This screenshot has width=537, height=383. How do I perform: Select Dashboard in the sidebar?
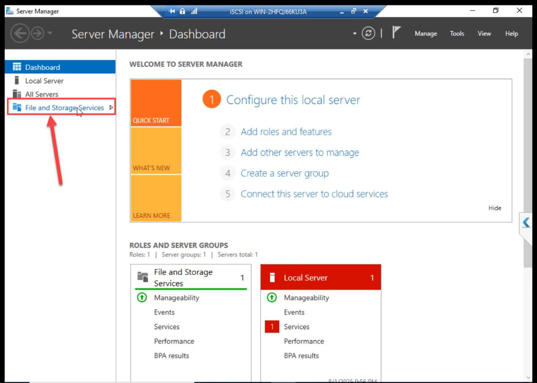coord(60,67)
